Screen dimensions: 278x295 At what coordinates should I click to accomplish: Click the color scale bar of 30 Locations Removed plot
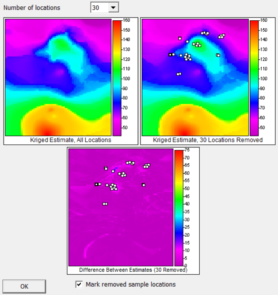click(254, 78)
